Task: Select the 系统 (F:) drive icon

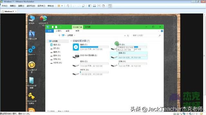Action: point(114,57)
